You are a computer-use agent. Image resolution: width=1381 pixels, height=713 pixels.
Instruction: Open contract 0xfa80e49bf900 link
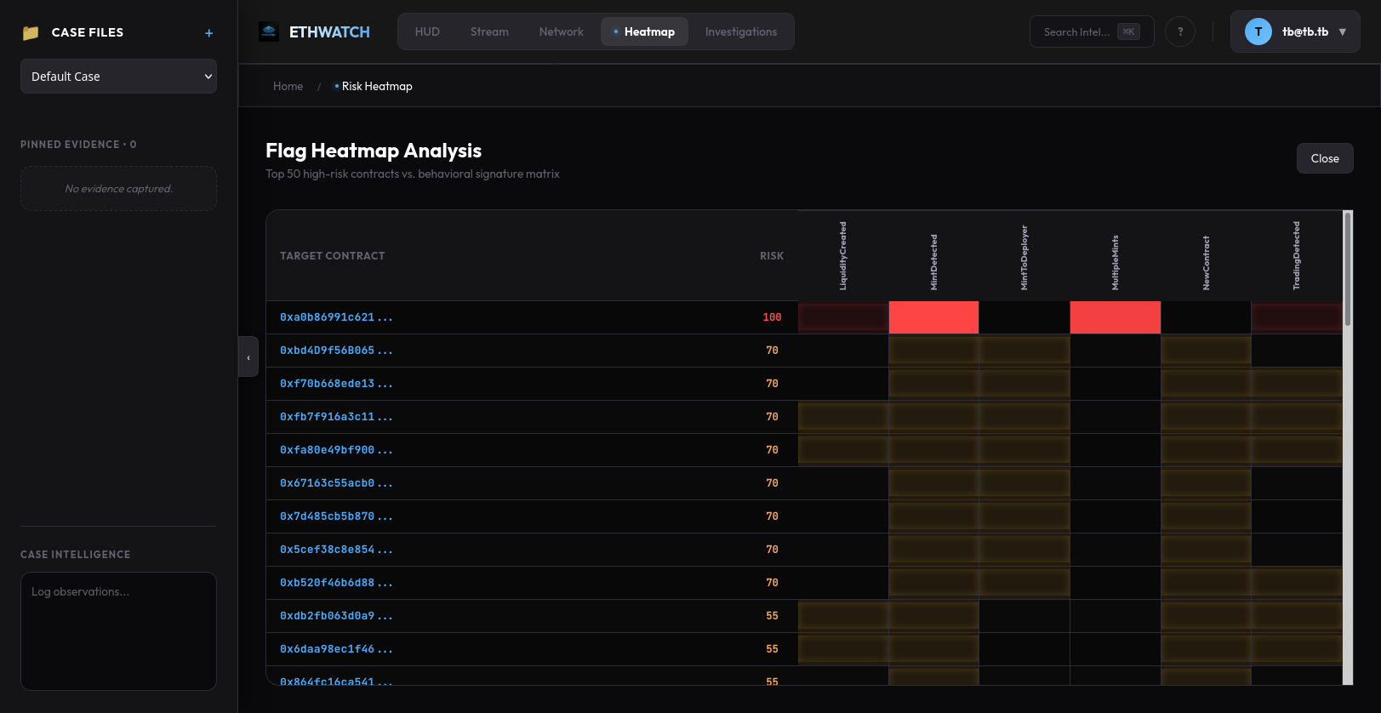336,450
